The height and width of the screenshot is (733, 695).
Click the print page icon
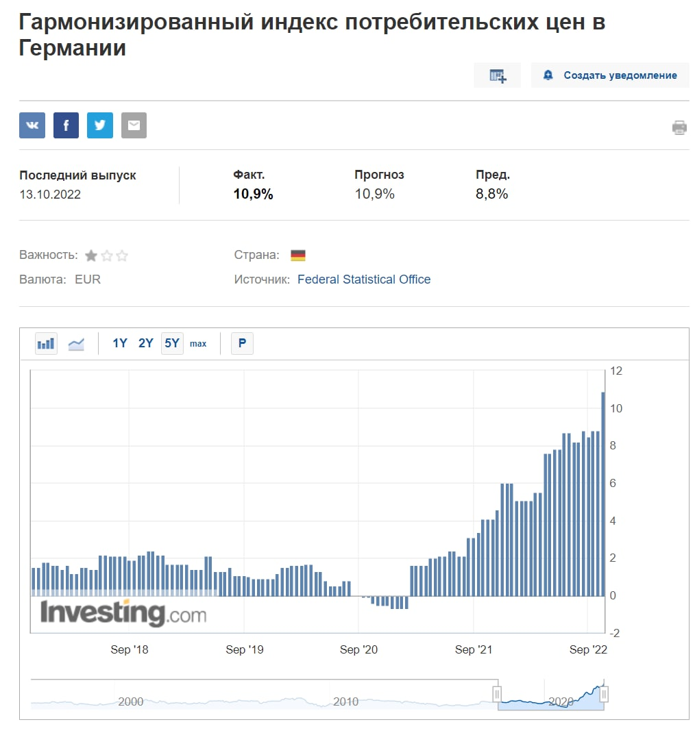tap(679, 127)
